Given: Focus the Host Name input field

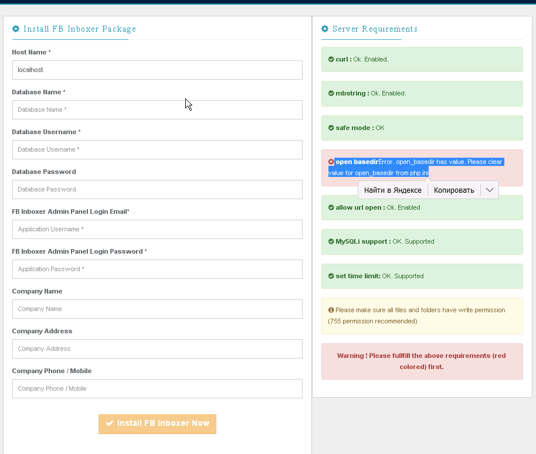Looking at the screenshot, I should tap(157, 70).
